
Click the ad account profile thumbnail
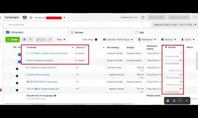pyautogui.click(x=25, y=18)
